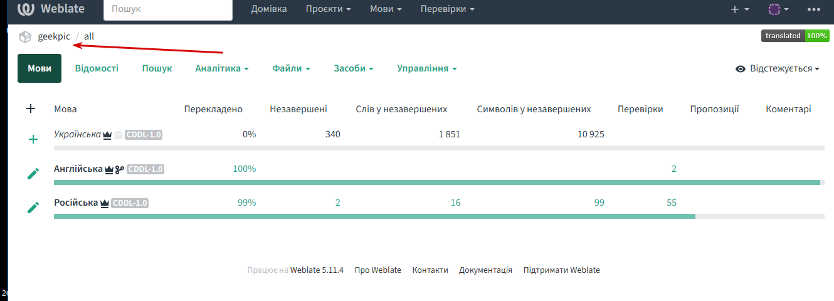834x301 pixels.
Task: Click the Ukrainian empty progress bar
Action: [x=439, y=148]
